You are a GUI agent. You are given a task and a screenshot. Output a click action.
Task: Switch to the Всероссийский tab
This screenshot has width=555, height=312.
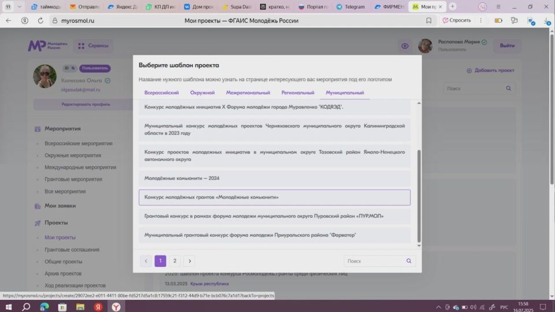(x=161, y=92)
